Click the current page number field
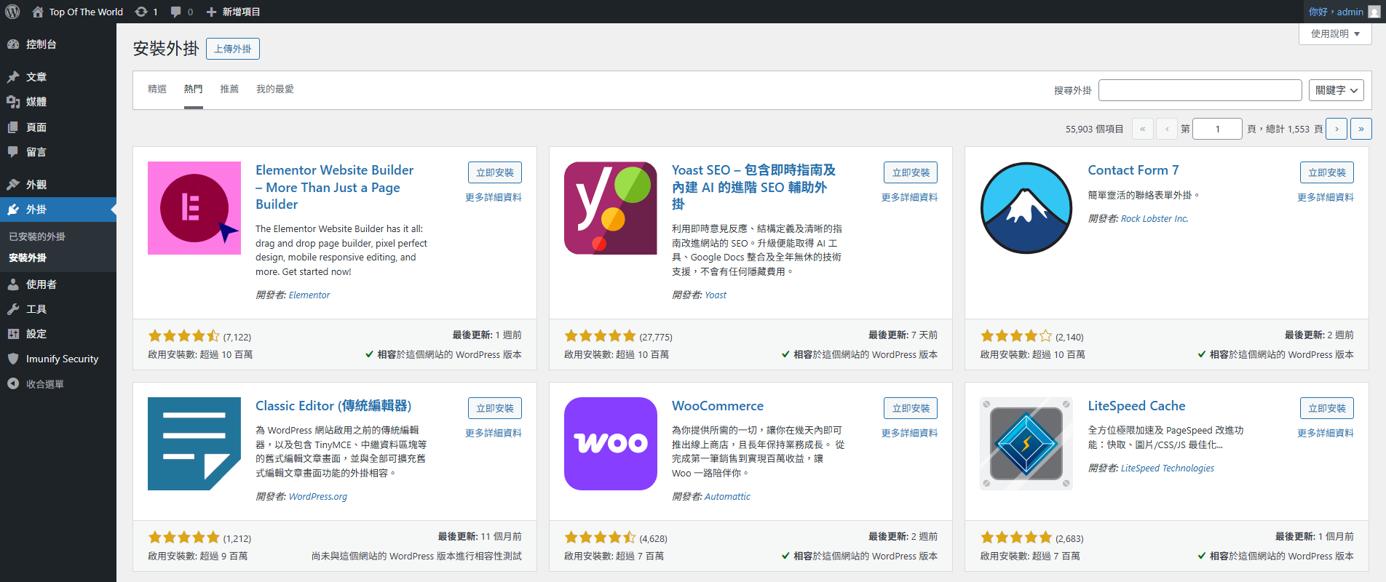Image resolution: width=1386 pixels, height=582 pixels. (1217, 129)
